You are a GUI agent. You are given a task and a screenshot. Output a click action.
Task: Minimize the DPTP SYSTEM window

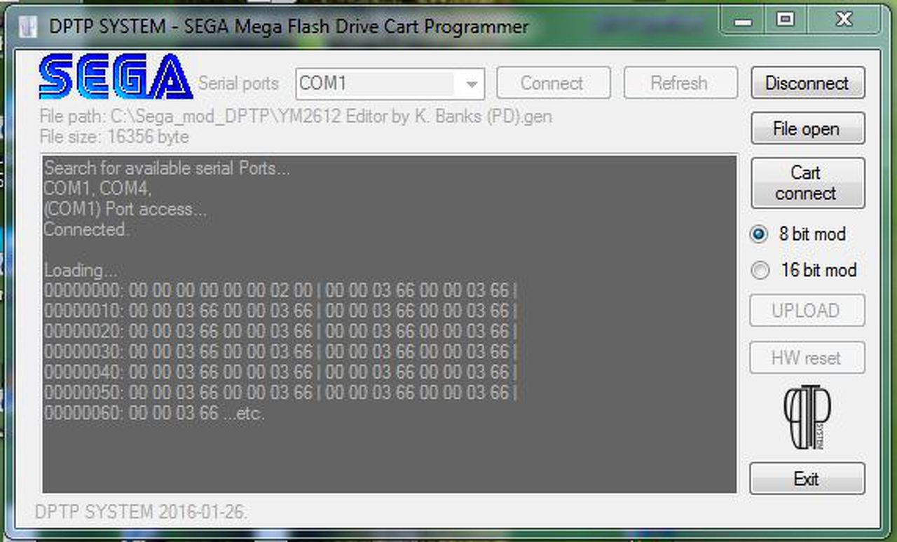point(744,21)
